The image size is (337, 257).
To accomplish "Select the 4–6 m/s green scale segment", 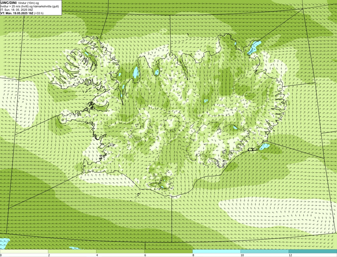I will pos(120,251).
